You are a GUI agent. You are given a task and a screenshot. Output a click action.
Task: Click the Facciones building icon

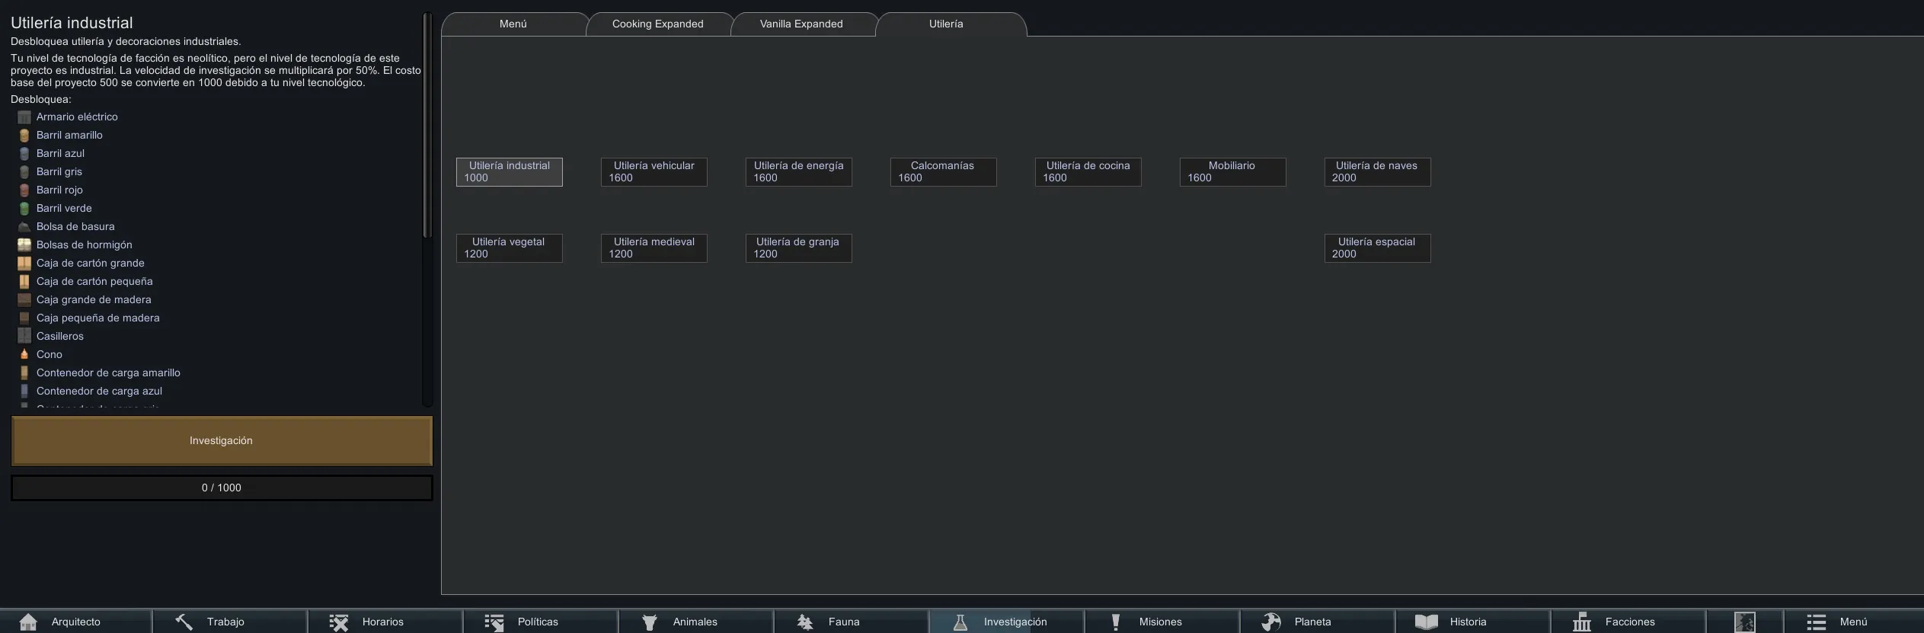pos(1582,622)
